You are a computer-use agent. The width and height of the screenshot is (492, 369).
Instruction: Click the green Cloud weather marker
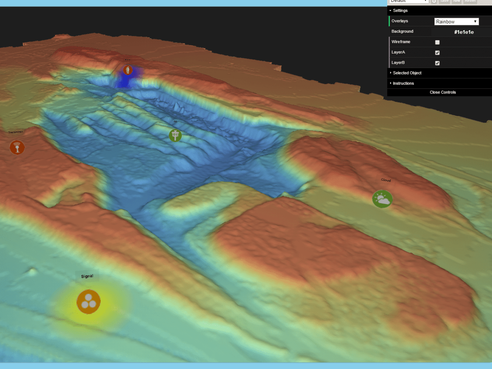point(382,199)
